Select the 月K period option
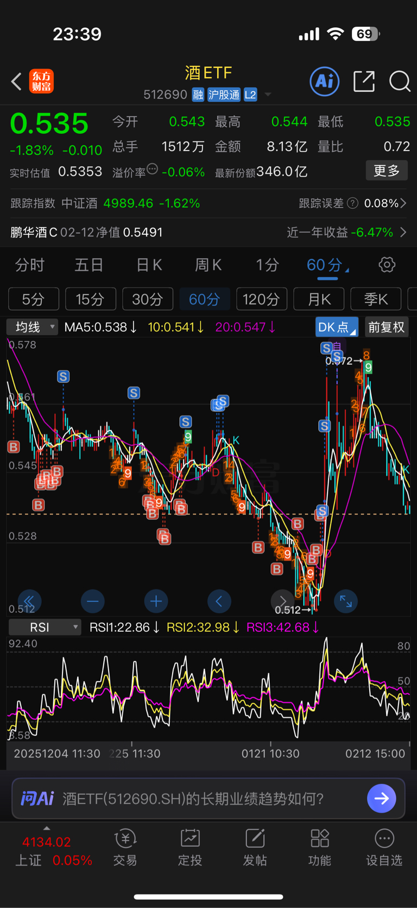Viewport: 417px width, 908px height. coord(319,299)
